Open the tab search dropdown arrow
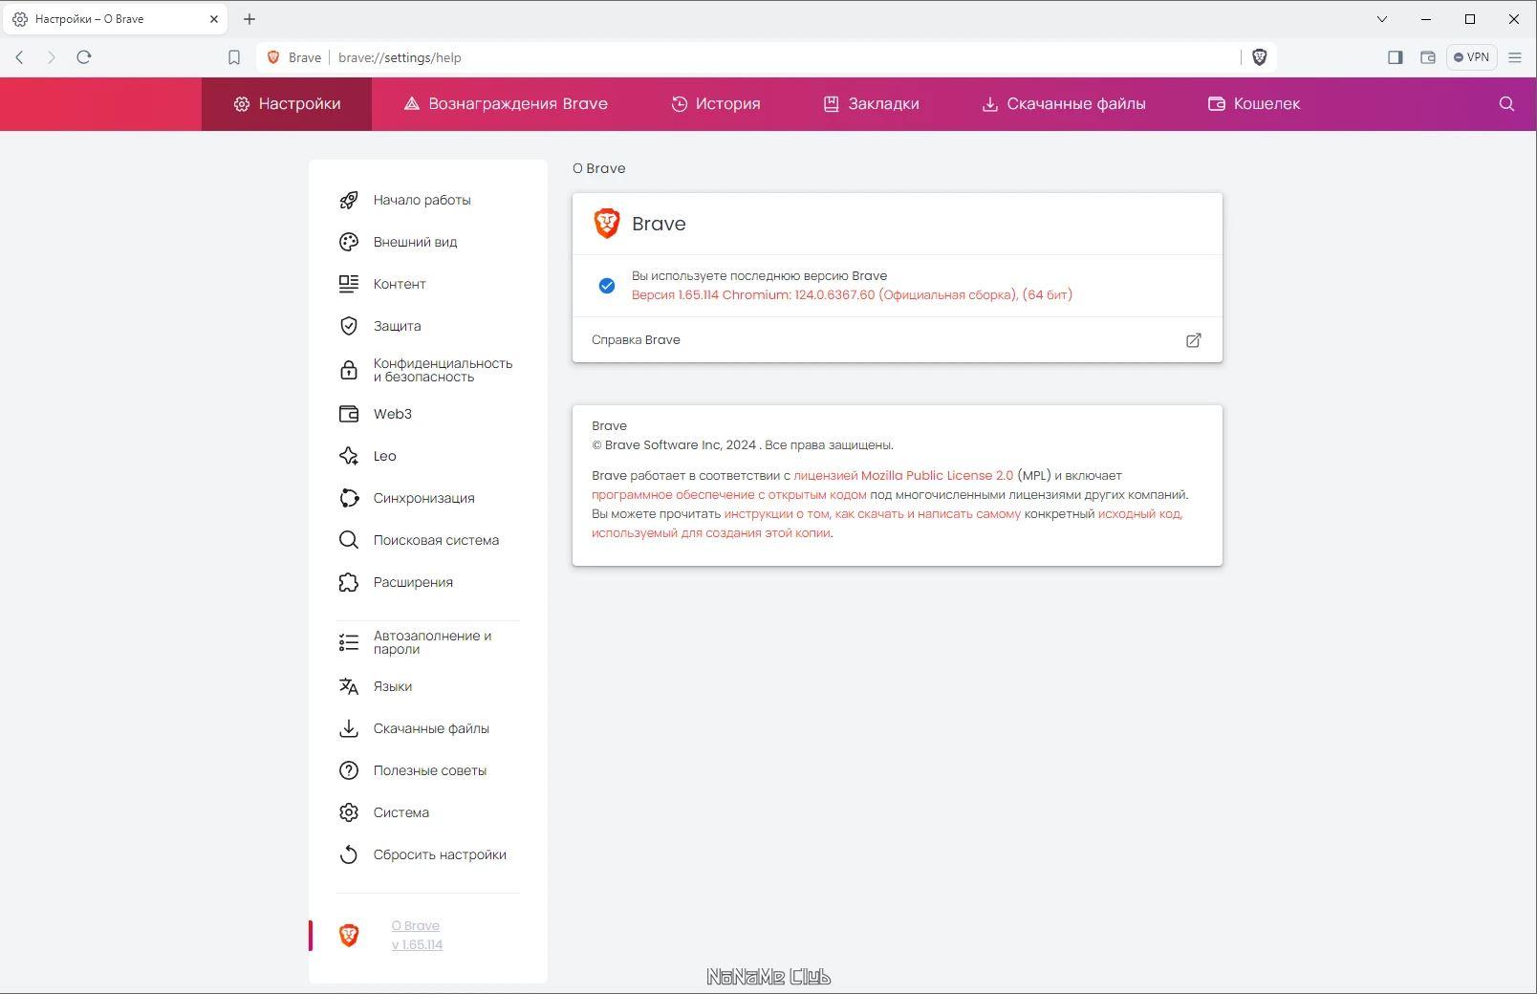The width and height of the screenshot is (1537, 994). tap(1382, 19)
